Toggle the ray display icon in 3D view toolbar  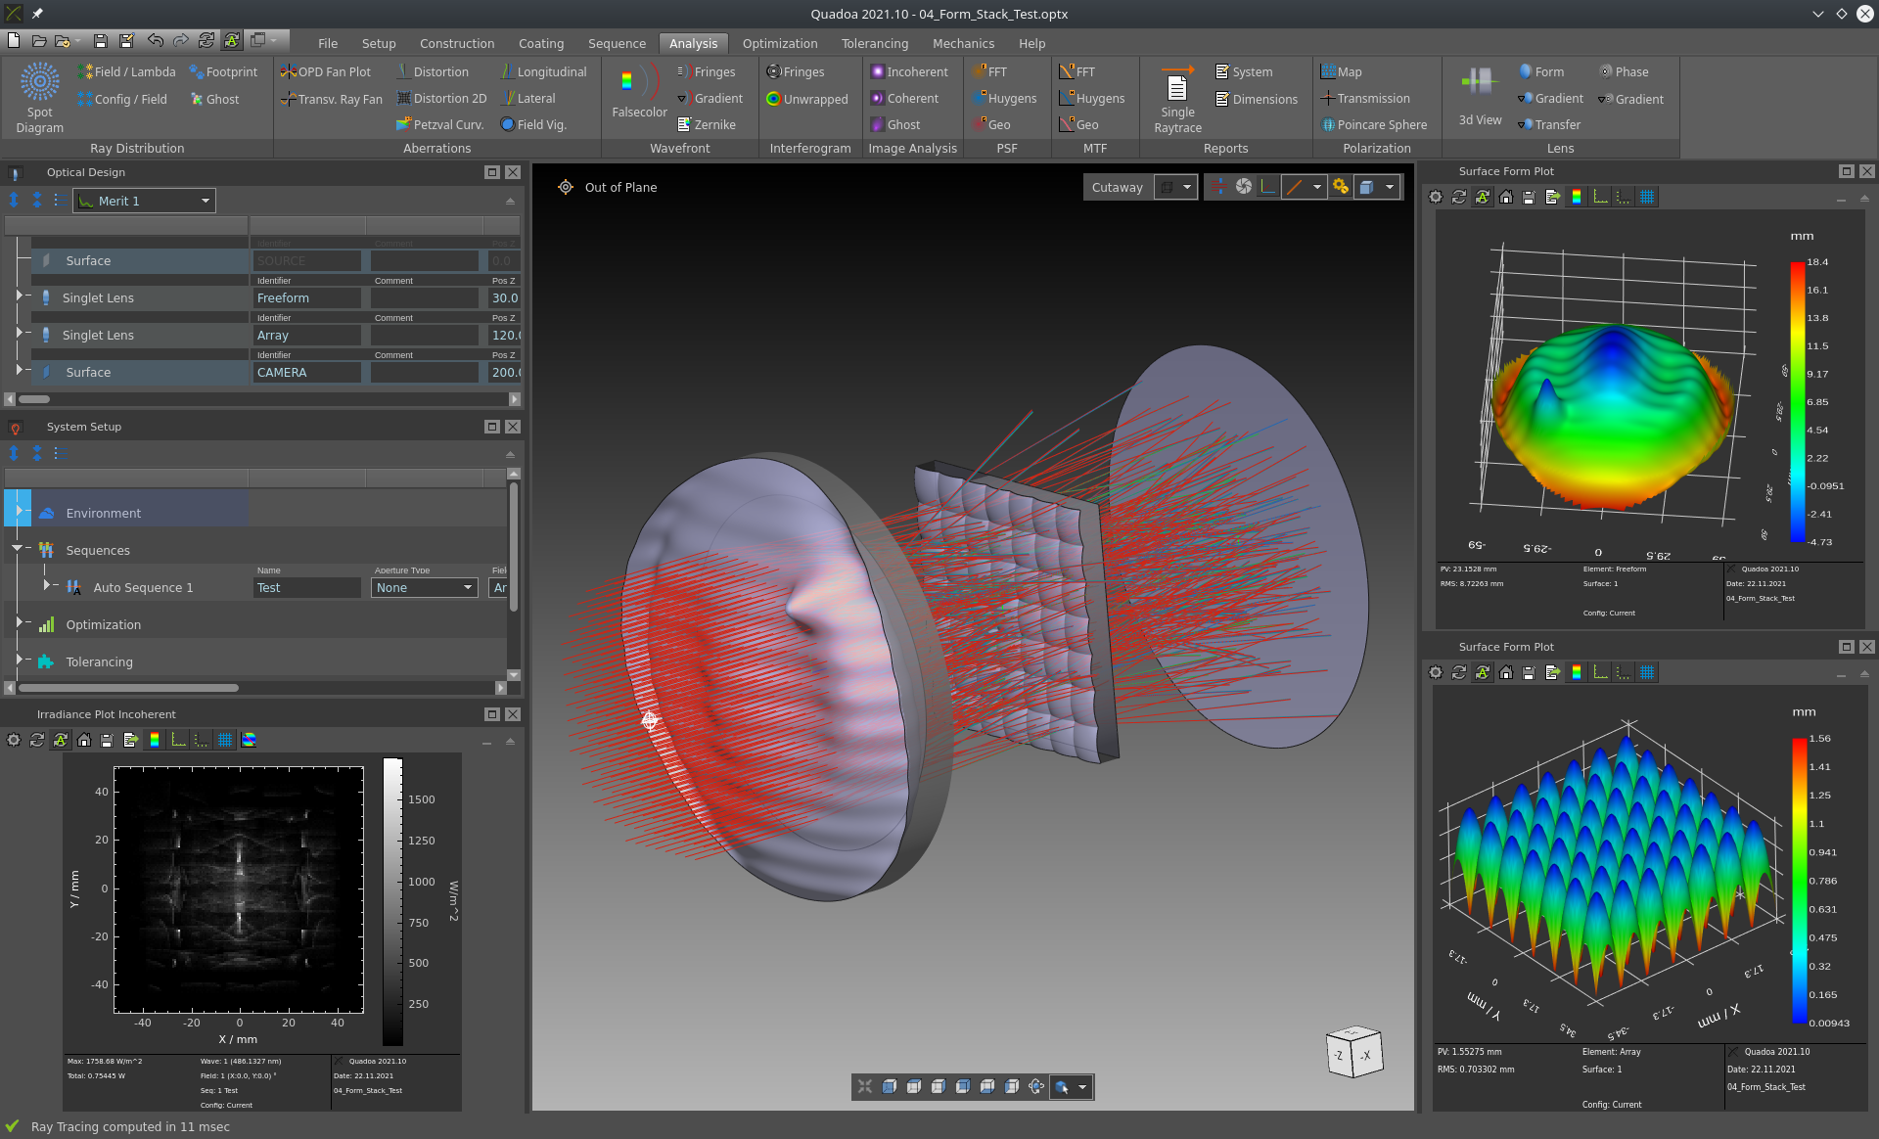click(1218, 187)
